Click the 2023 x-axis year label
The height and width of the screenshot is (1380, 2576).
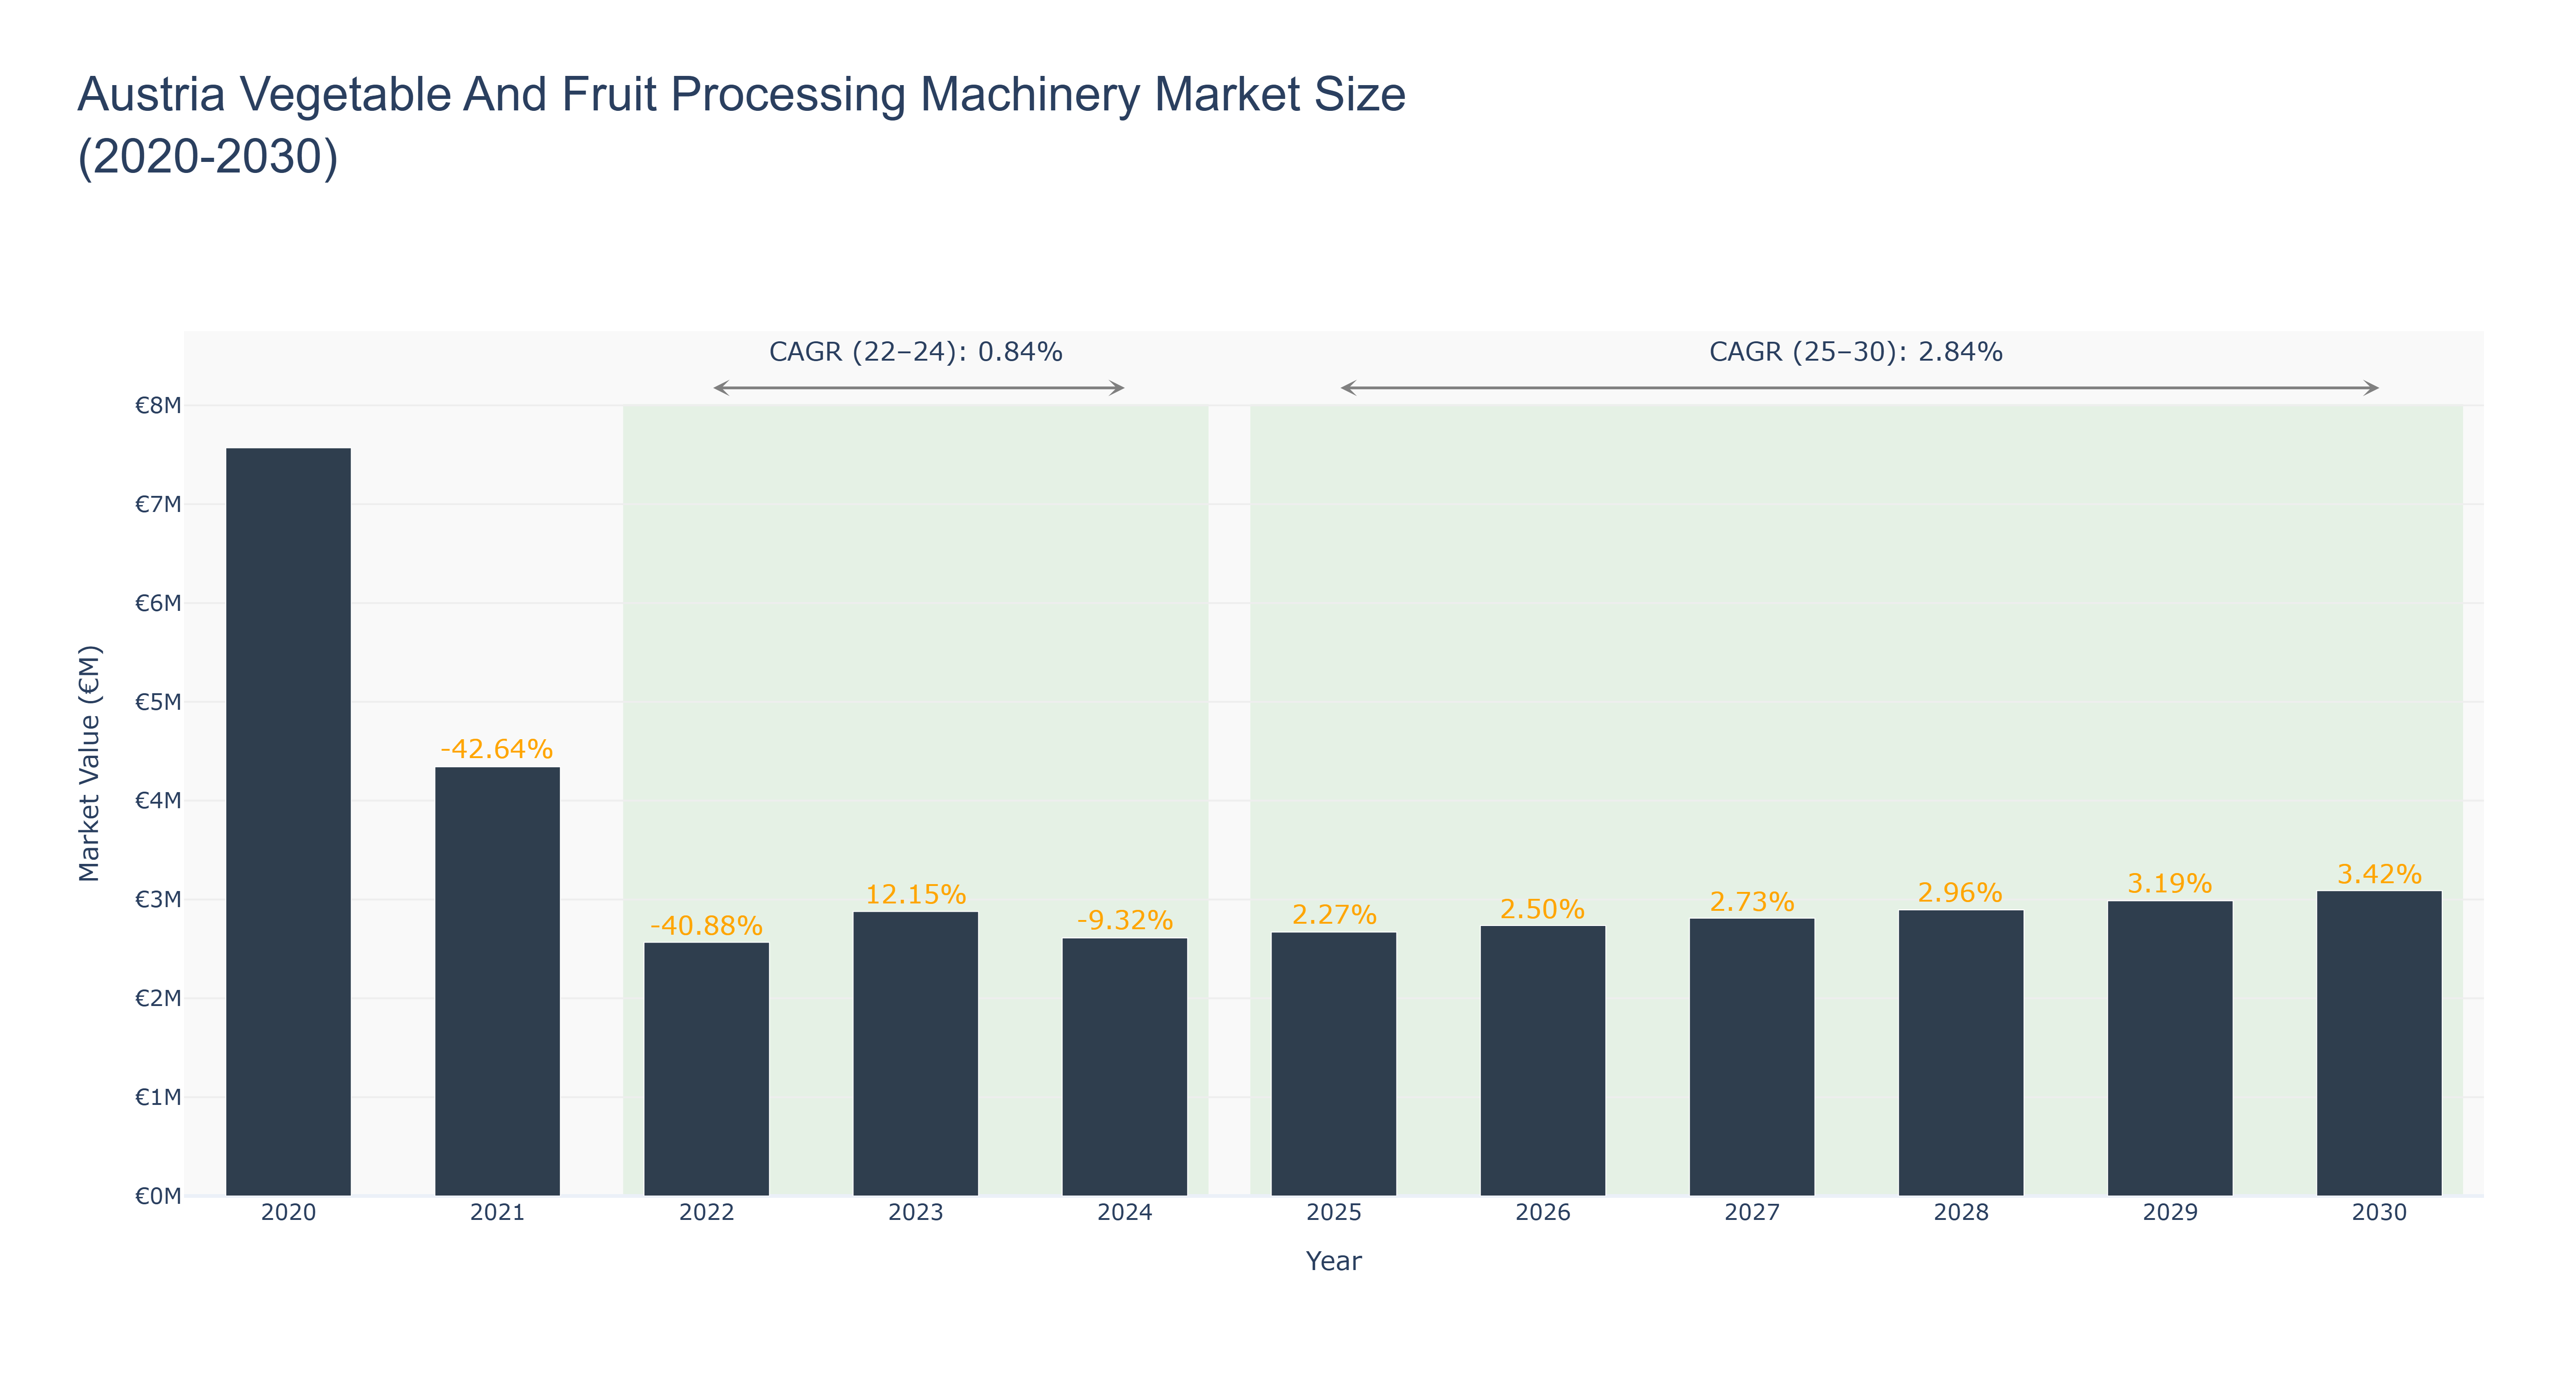(915, 1213)
